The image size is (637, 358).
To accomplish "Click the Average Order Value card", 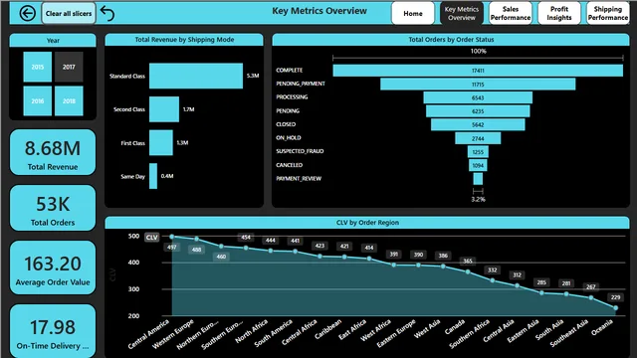I will coord(53,268).
